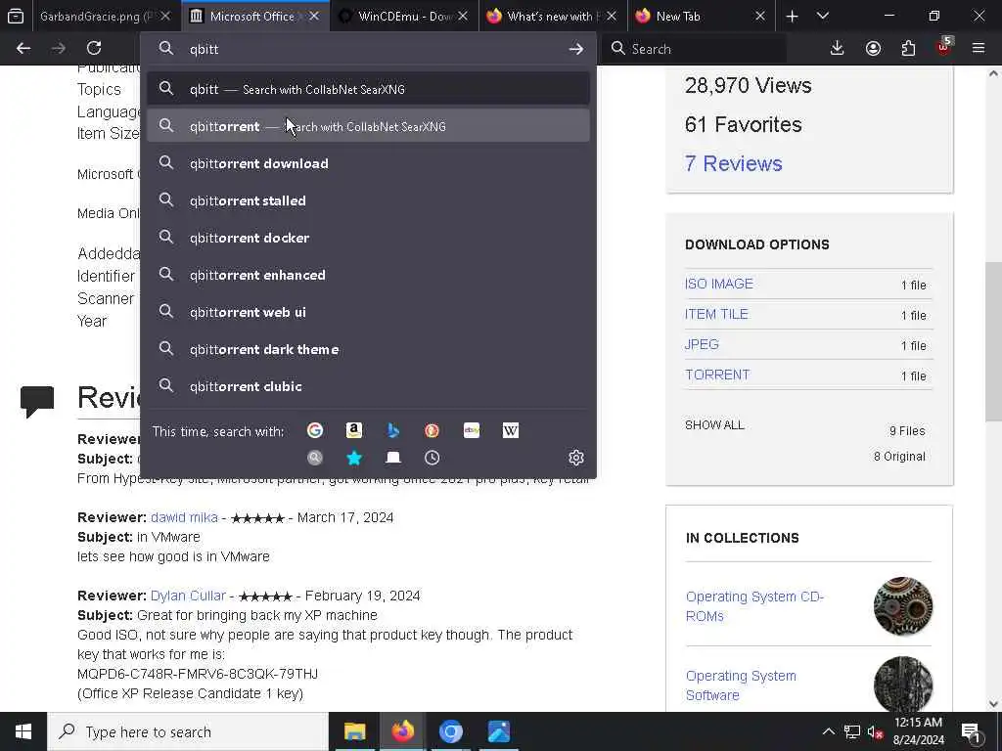Search this time with Amazon
This screenshot has height=751, width=1002.
pos(354,430)
